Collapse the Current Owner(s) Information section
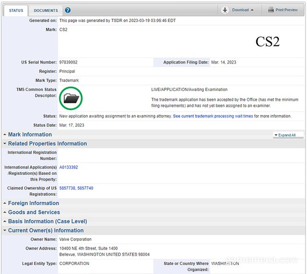 click(46, 230)
